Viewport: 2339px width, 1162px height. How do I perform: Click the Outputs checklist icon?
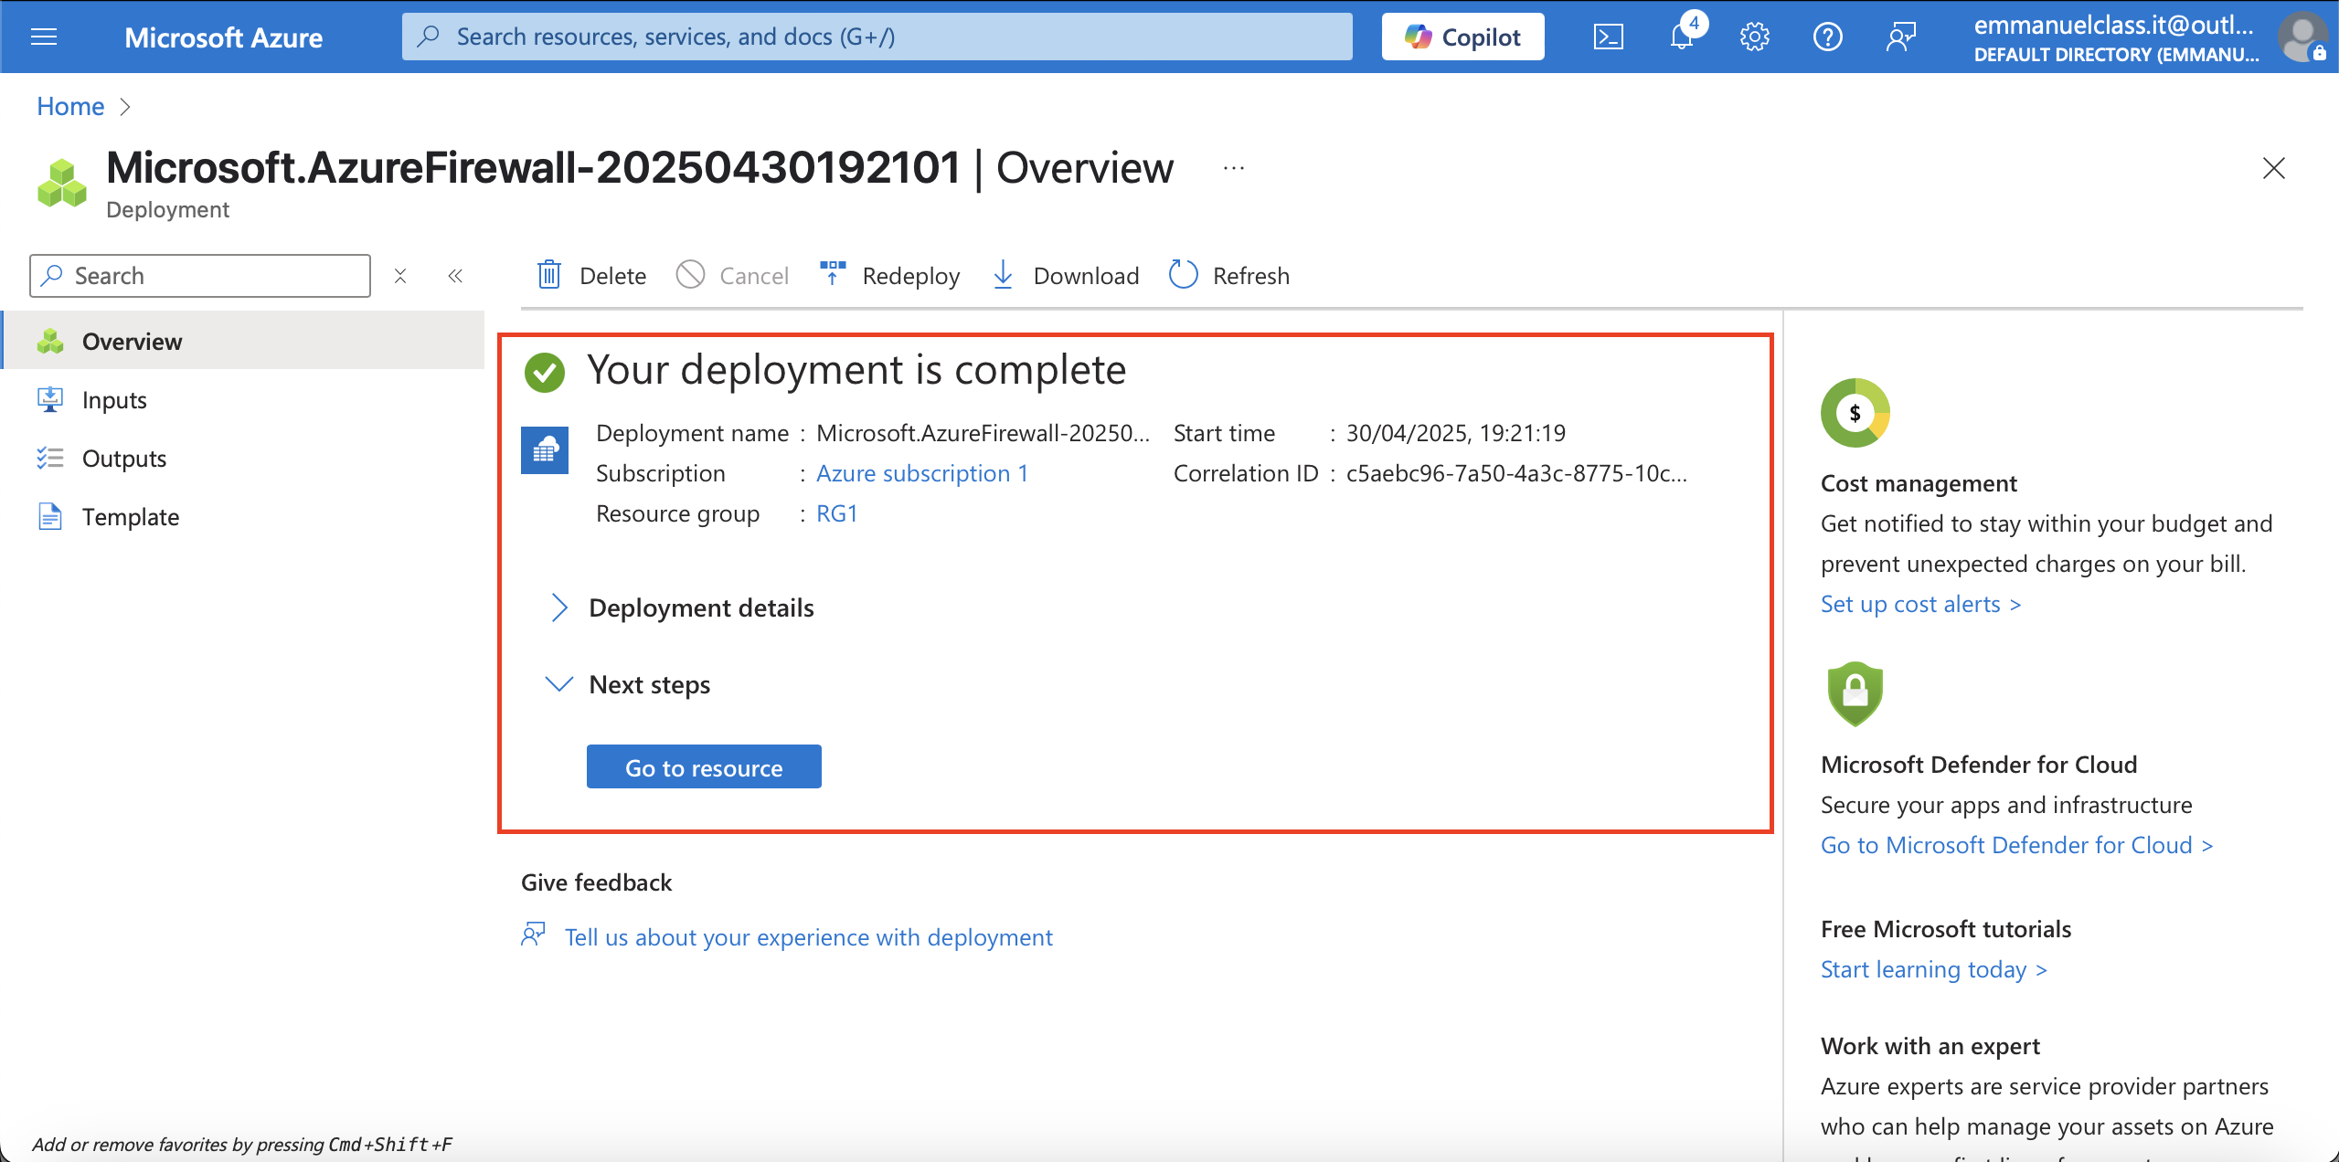50,458
